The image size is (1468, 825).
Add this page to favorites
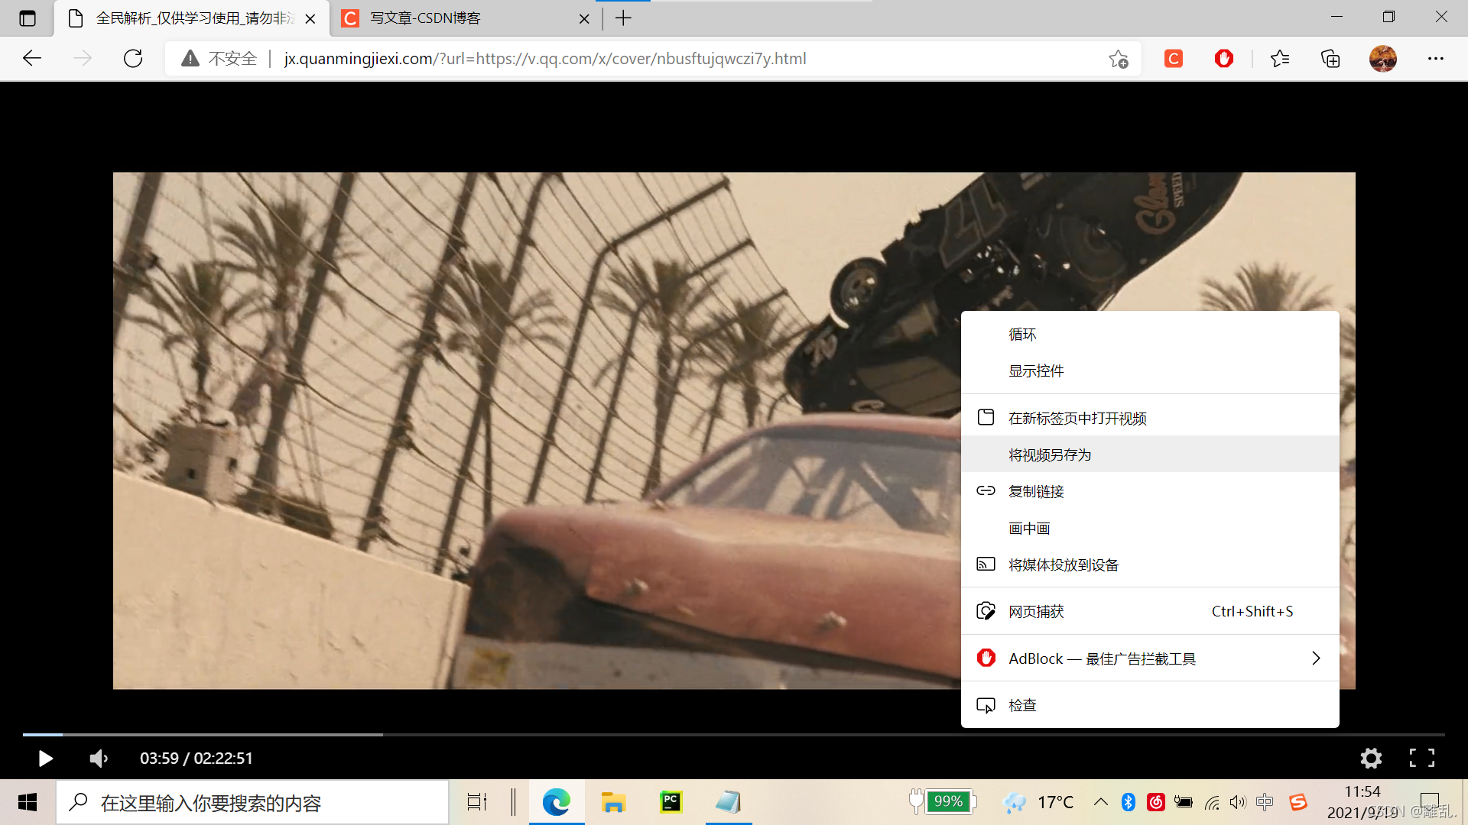(x=1119, y=59)
